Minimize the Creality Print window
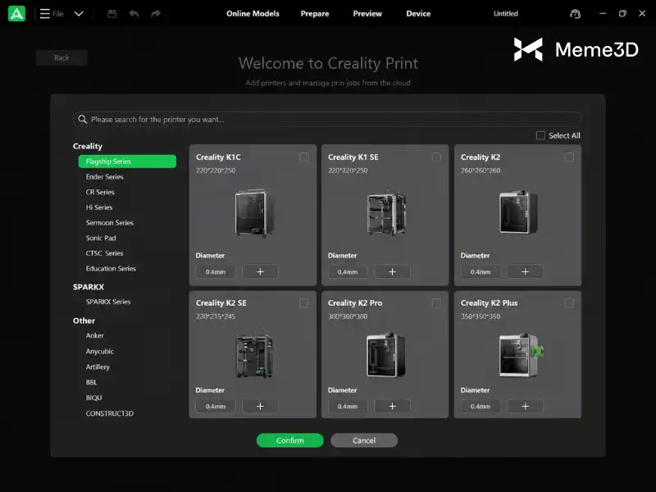 pos(603,13)
